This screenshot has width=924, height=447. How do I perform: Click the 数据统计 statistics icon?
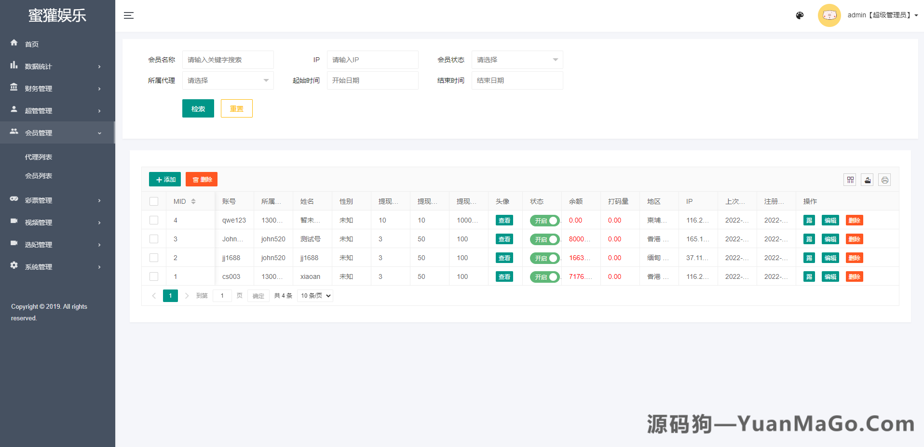(14, 66)
